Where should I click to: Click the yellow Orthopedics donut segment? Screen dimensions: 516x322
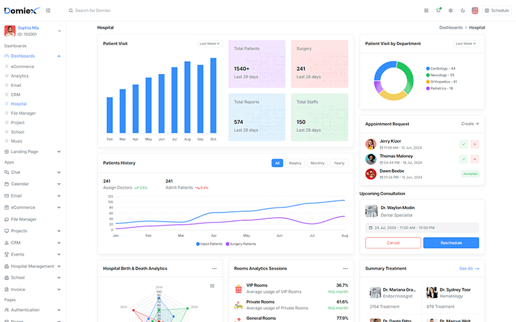[393, 96]
